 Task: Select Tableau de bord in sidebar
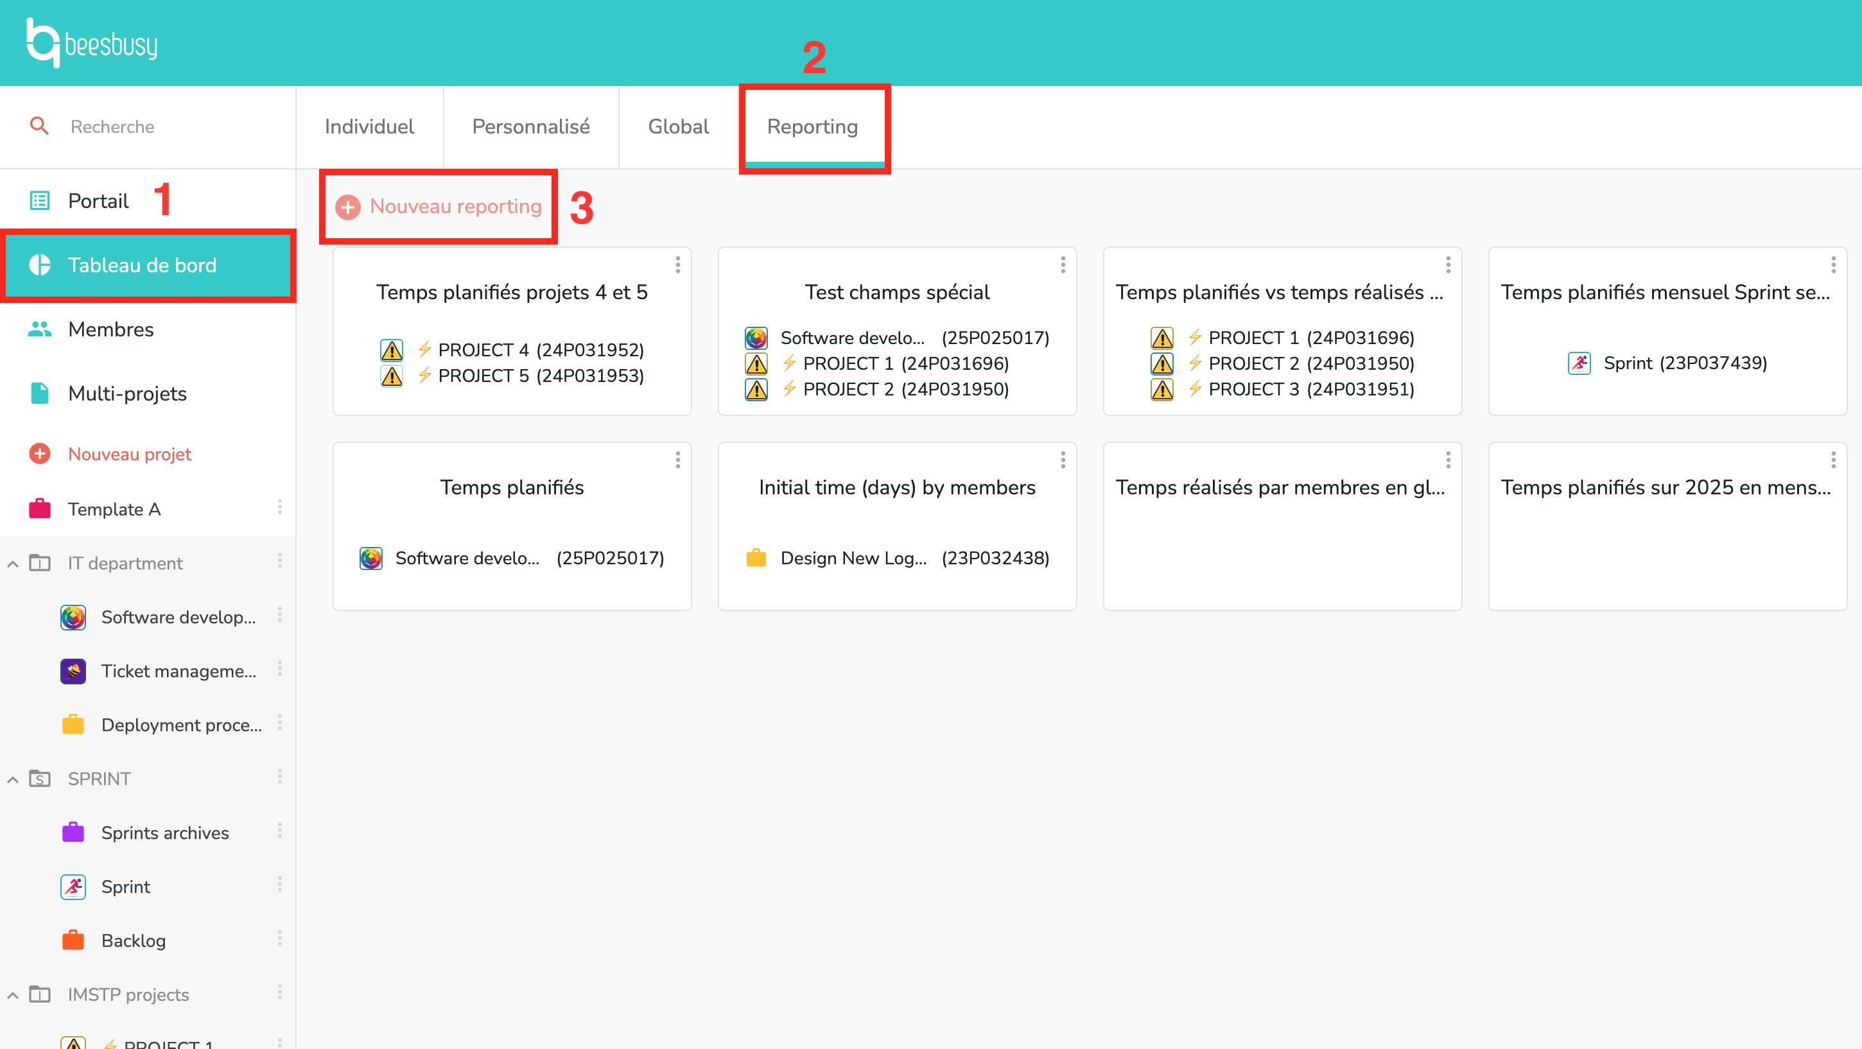(x=148, y=264)
